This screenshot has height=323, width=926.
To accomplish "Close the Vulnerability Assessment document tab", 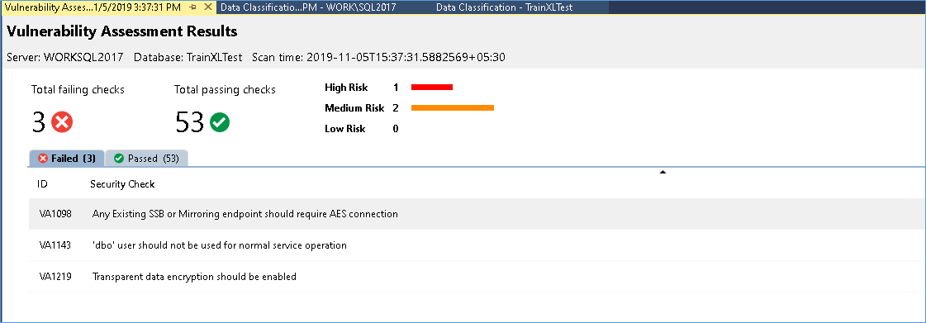I will [x=207, y=7].
